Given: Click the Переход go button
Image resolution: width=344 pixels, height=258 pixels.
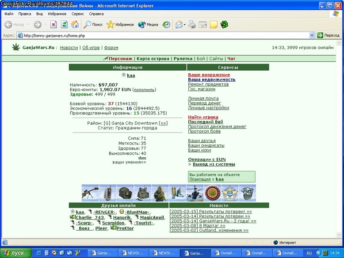Looking at the screenshot, I should pos(329,35).
